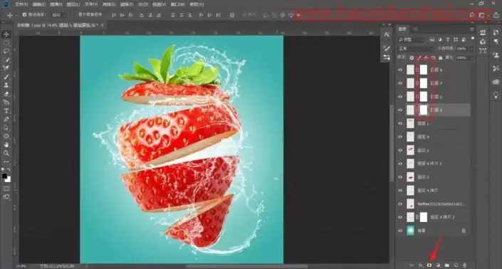Viewport: 502px width, 269px height.
Task: Click the Delete layer trash icon
Action: point(464,265)
